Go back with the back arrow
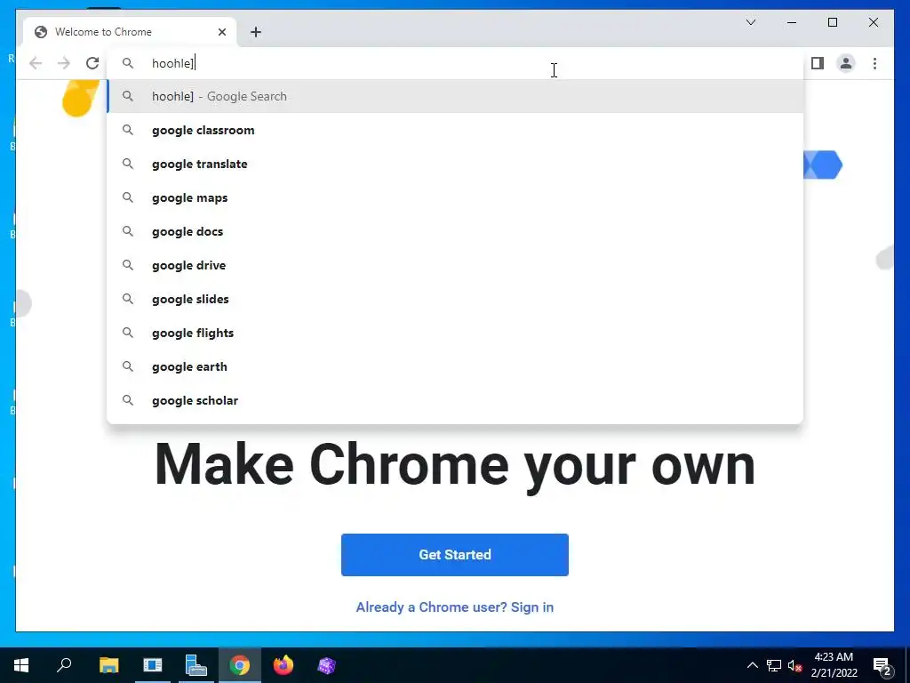Image resolution: width=910 pixels, height=683 pixels. [x=36, y=63]
